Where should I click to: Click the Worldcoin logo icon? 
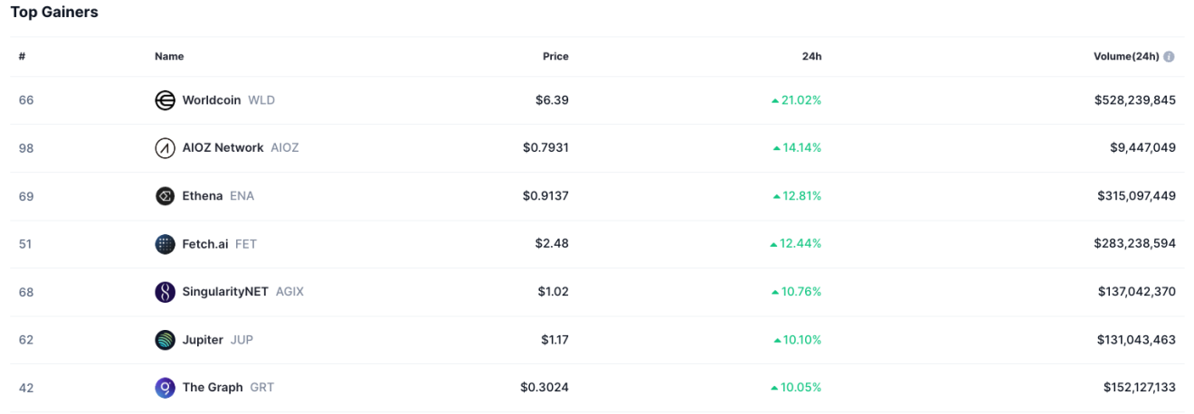(165, 100)
